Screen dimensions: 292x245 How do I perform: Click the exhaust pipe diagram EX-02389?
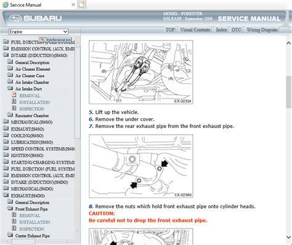[141, 166]
